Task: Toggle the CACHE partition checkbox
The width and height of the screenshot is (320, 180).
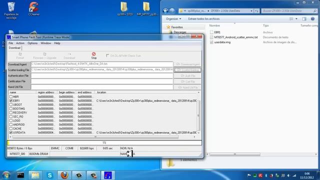Action: (11, 128)
